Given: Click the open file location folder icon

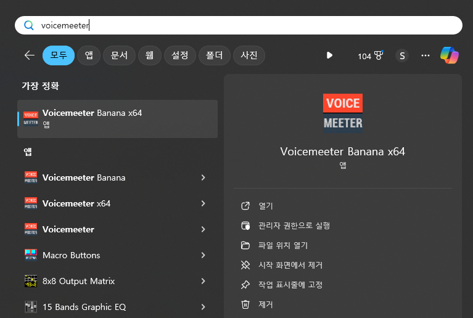Looking at the screenshot, I should 245,245.
